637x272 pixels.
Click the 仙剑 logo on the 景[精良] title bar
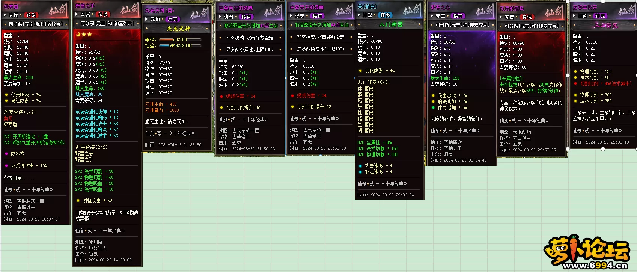[x=412, y=11]
